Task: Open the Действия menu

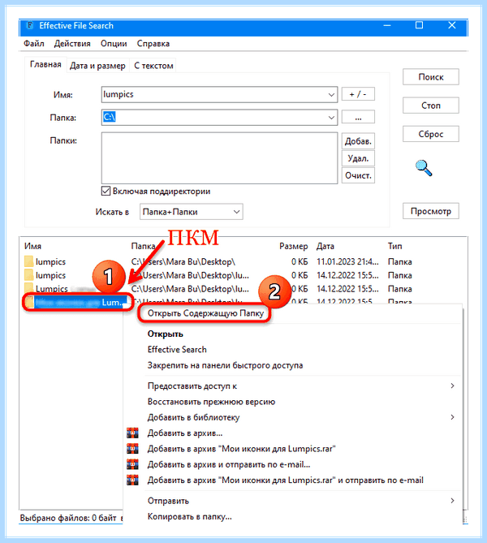Action: [72, 44]
